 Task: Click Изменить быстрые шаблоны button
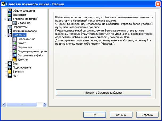pos(103,93)
